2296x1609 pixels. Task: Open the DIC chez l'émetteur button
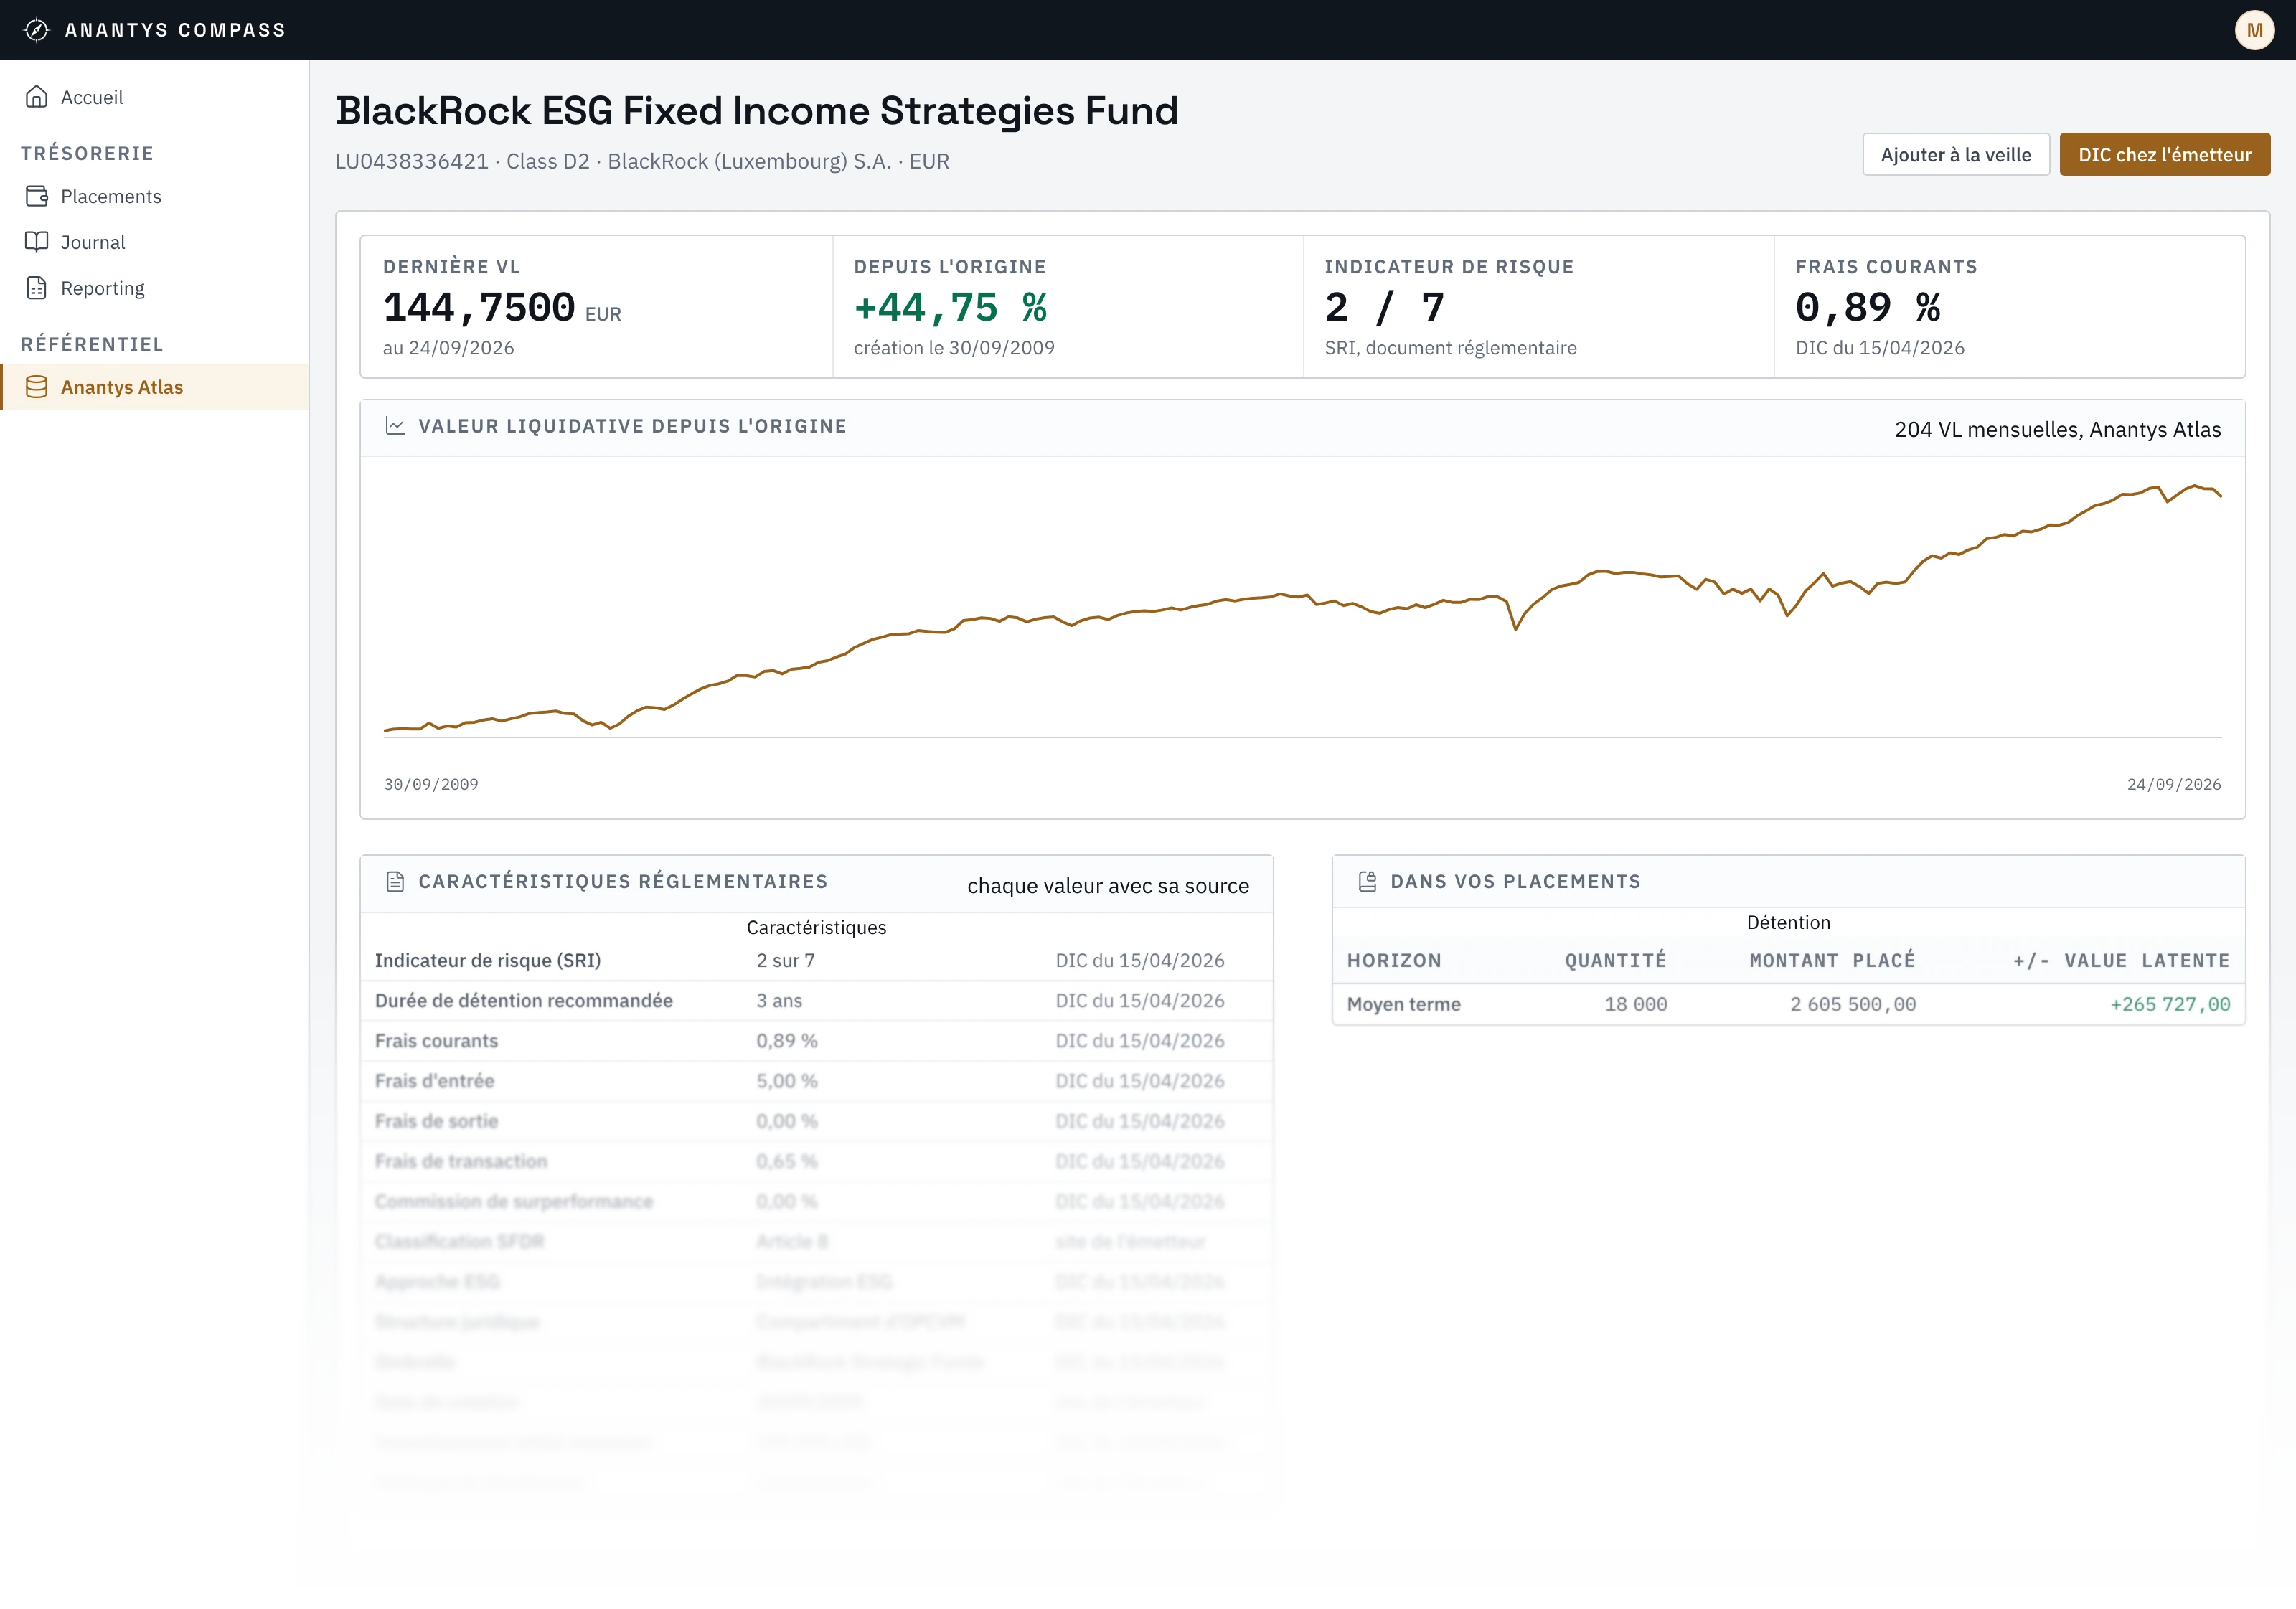[2165, 155]
